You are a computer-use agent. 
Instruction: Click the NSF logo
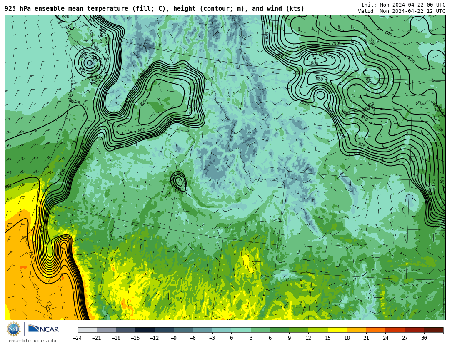(14, 329)
